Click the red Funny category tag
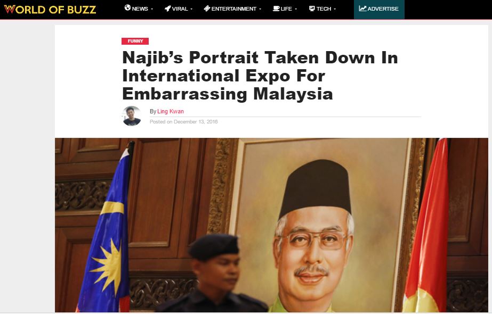Image resolution: width=492 pixels, height=314 pixels. [135, 41]
